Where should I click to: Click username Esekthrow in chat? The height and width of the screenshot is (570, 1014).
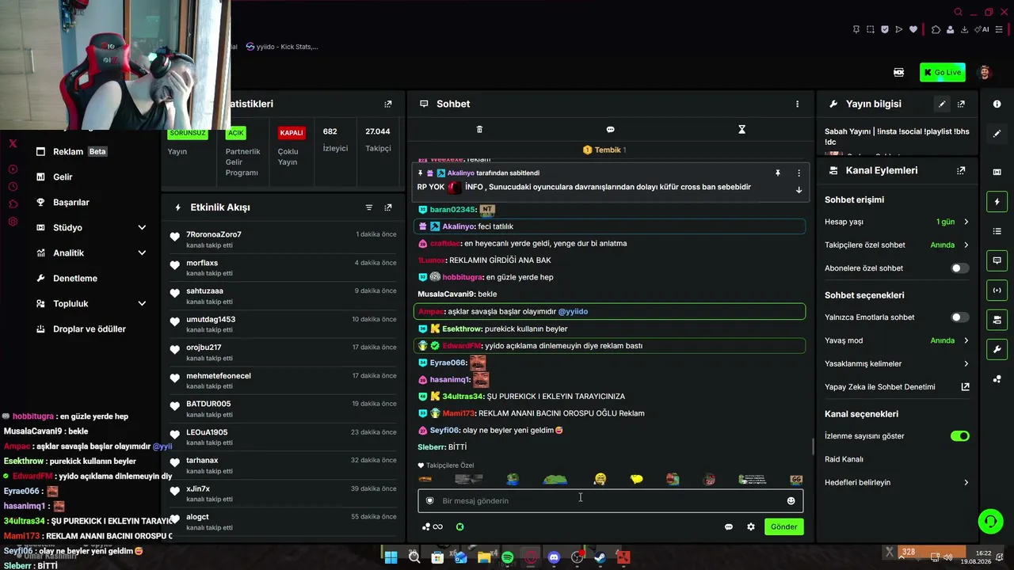pyautogui.click(x=462, y=329)
